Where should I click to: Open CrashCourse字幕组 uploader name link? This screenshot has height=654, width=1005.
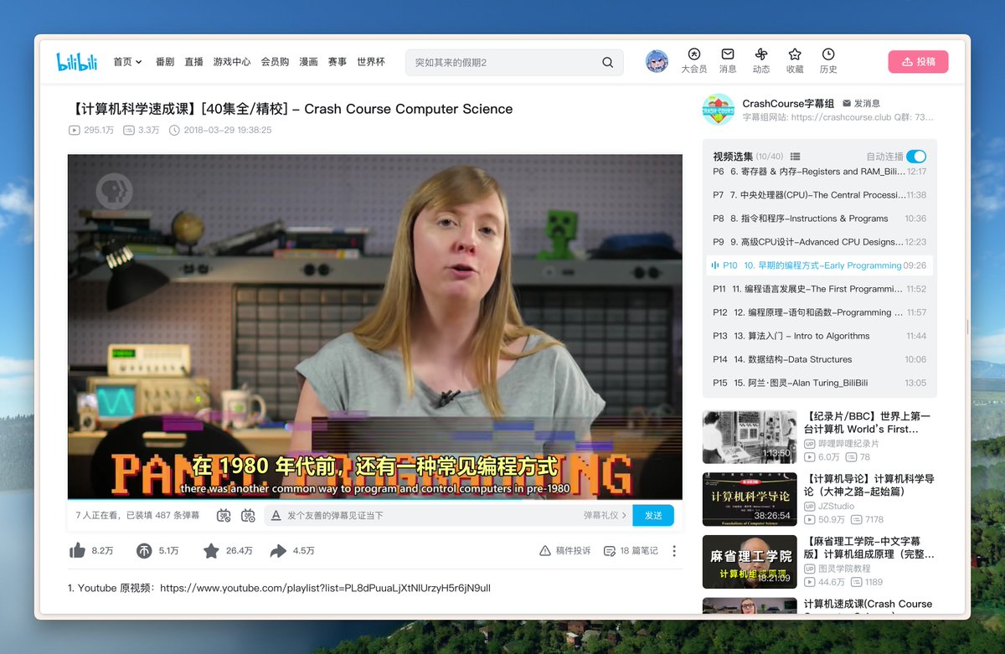click(x=788, y=104)
